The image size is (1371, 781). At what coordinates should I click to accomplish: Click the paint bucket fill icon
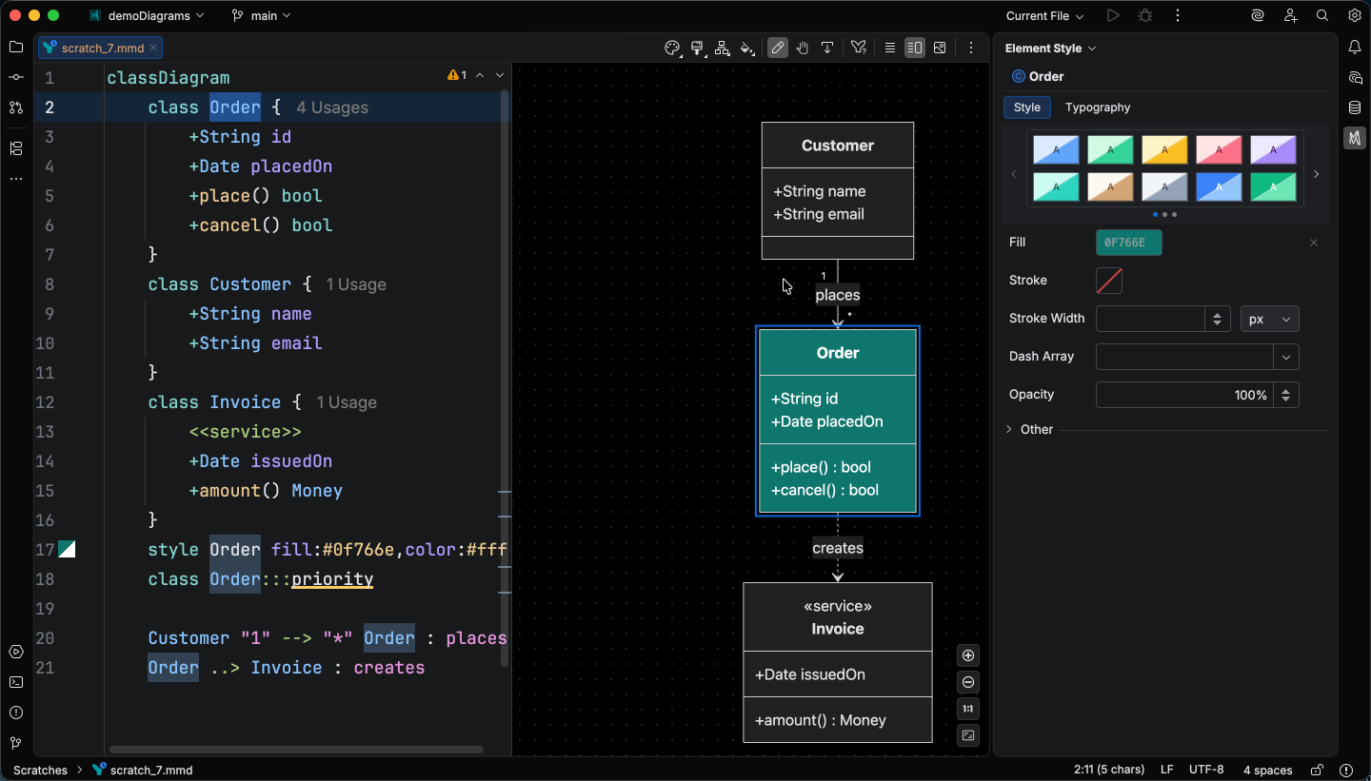(x=747, y=48)
